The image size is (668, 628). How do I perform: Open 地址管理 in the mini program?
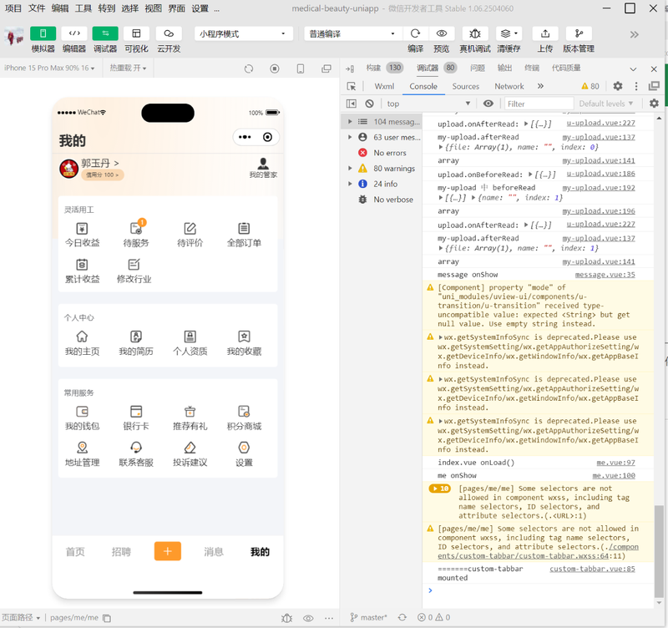pyautogui.click(x=82, y=453)
